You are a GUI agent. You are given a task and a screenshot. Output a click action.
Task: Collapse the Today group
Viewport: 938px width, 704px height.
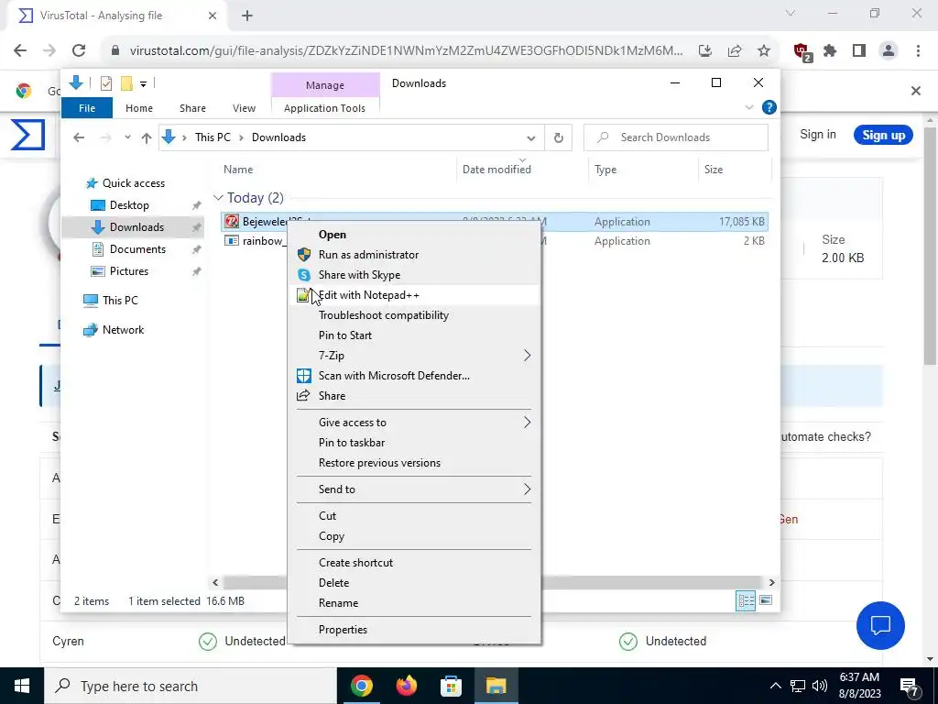point(218,198)
